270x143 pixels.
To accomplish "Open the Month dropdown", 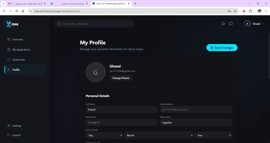I will tap(158, 135).
